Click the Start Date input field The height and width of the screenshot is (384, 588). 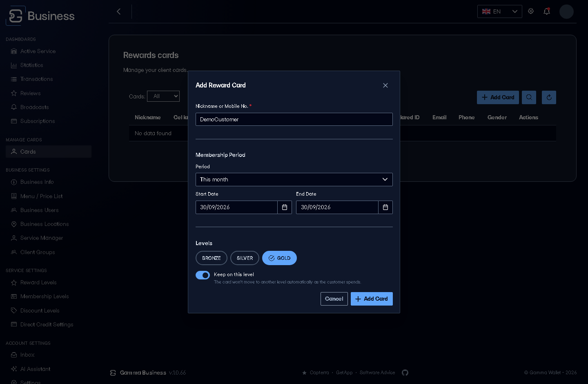(236, 207)
